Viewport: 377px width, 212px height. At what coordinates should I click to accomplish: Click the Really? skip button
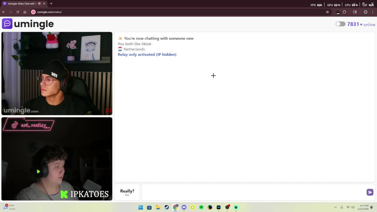(127, 192)
